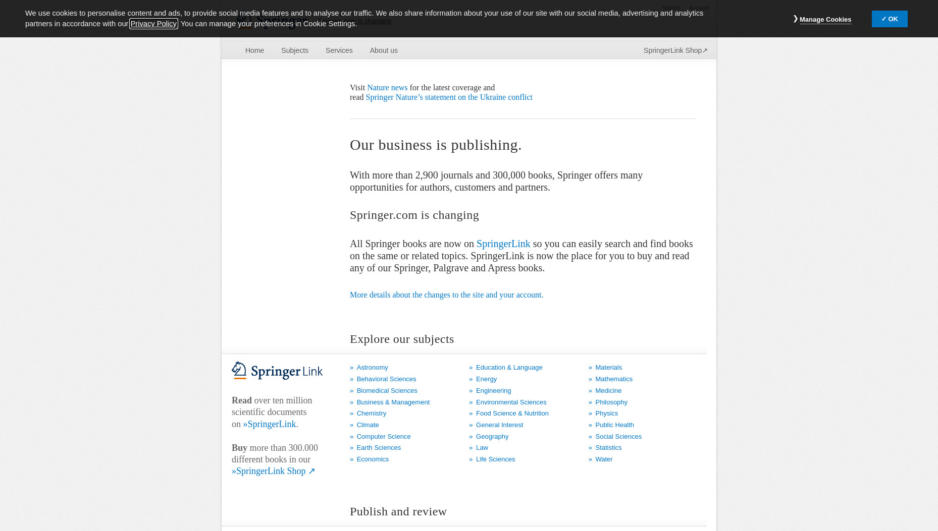Click the 'Publish and review' heading
This screenshot has height=531, width=938.
click(x=398, y=512)
